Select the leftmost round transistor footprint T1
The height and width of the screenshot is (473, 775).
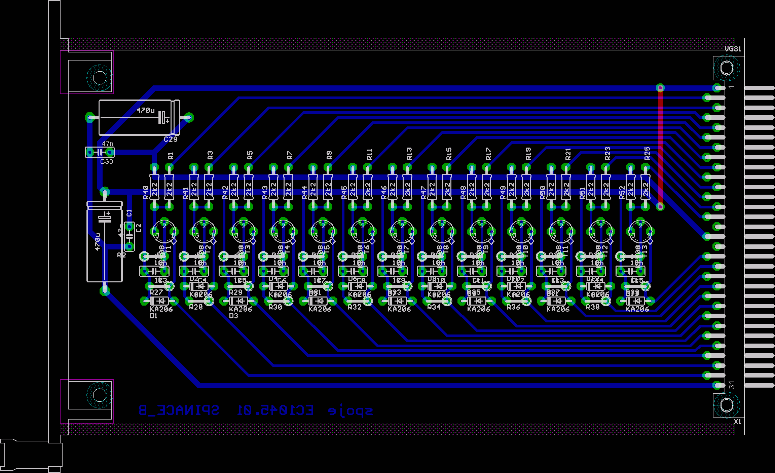pos(164,231)
